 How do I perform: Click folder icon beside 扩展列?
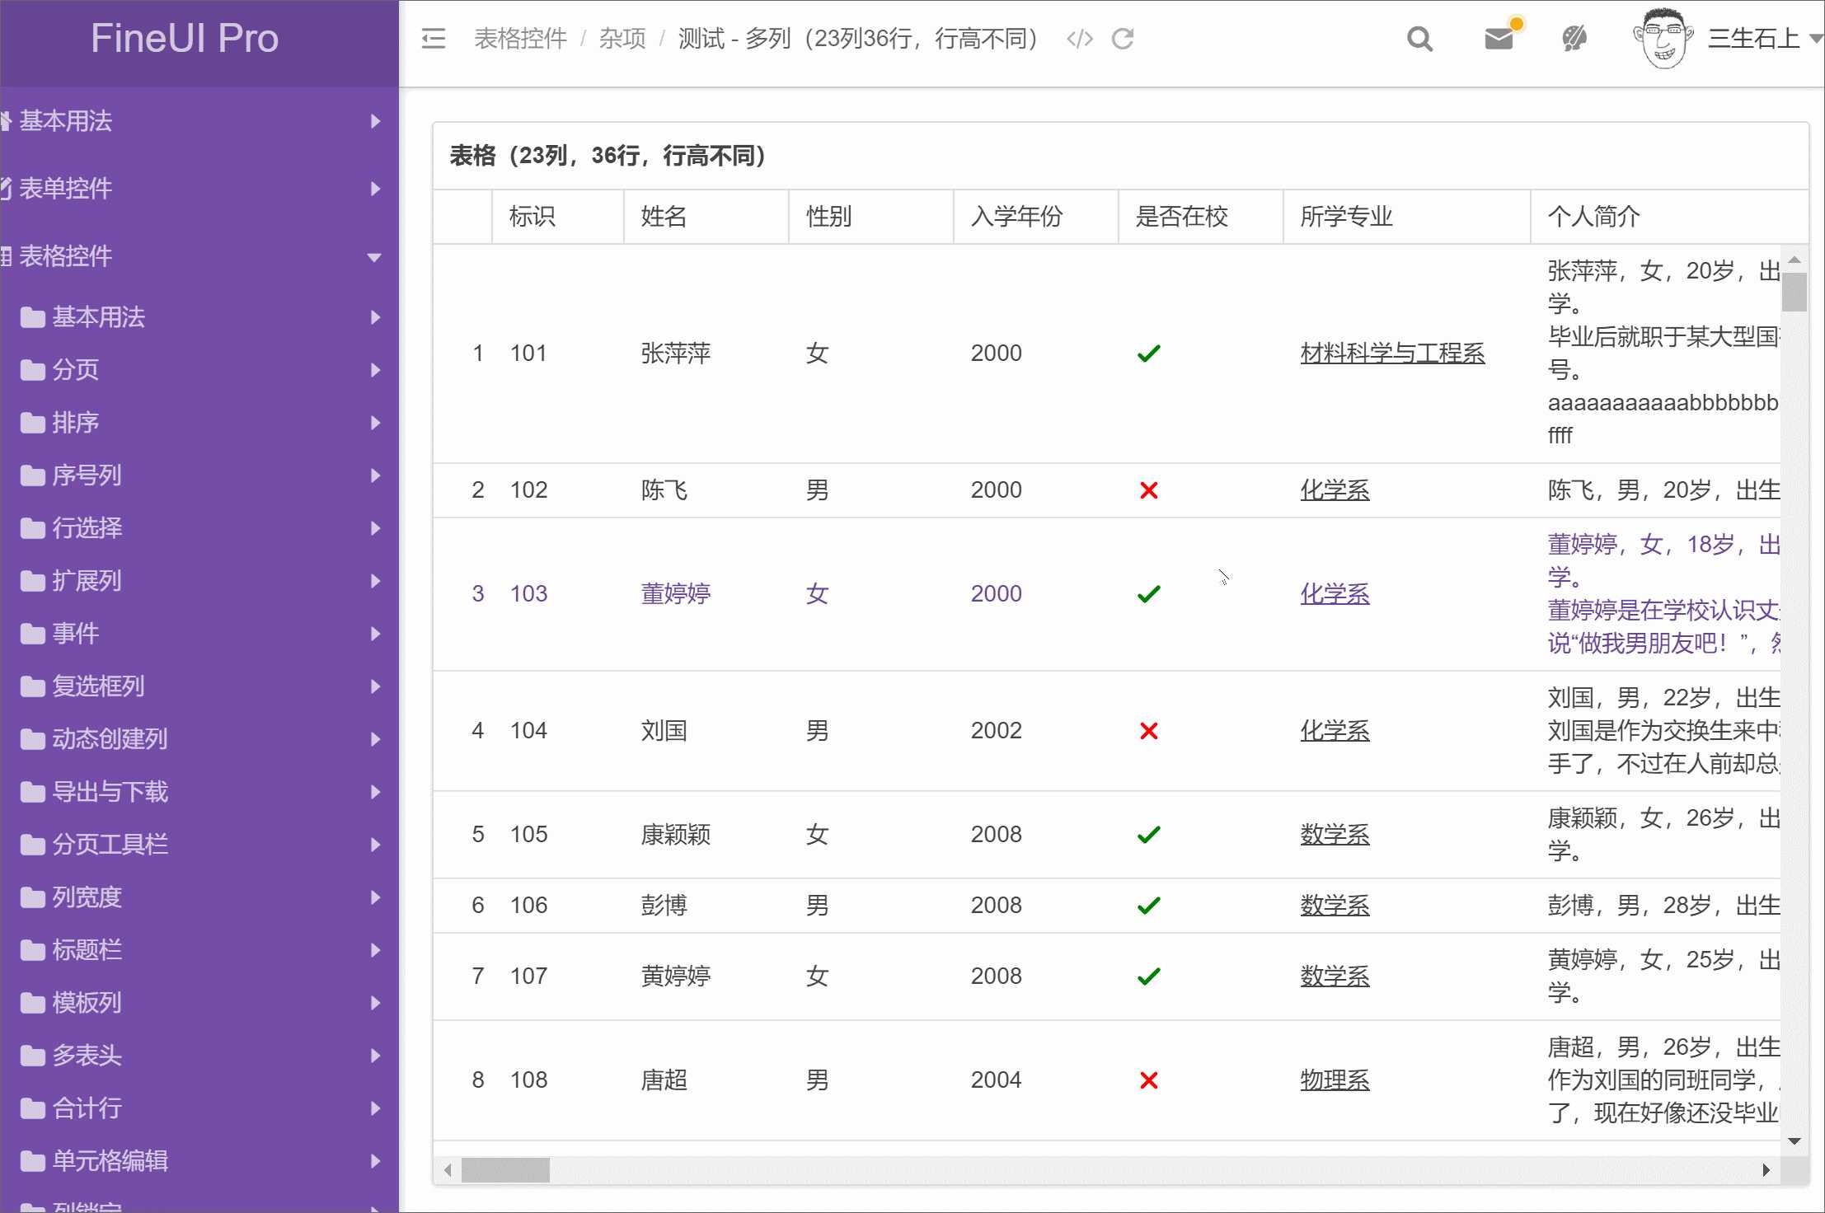(33, 581)
